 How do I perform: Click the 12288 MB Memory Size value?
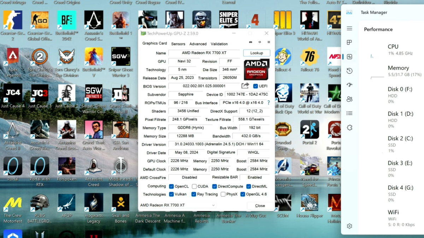185,136
